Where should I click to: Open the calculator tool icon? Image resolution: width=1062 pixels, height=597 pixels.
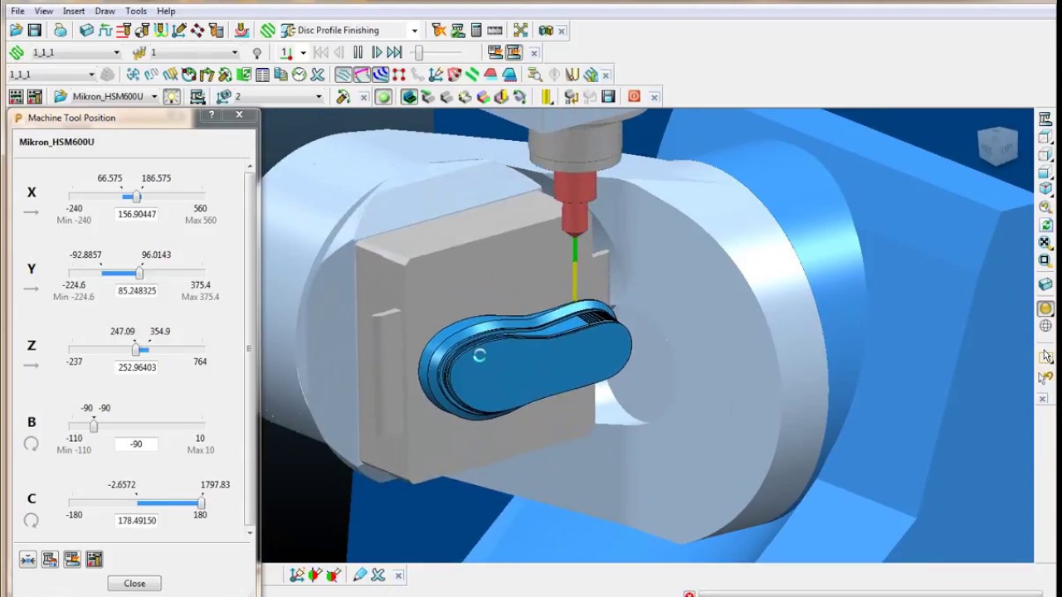(476, 31)
